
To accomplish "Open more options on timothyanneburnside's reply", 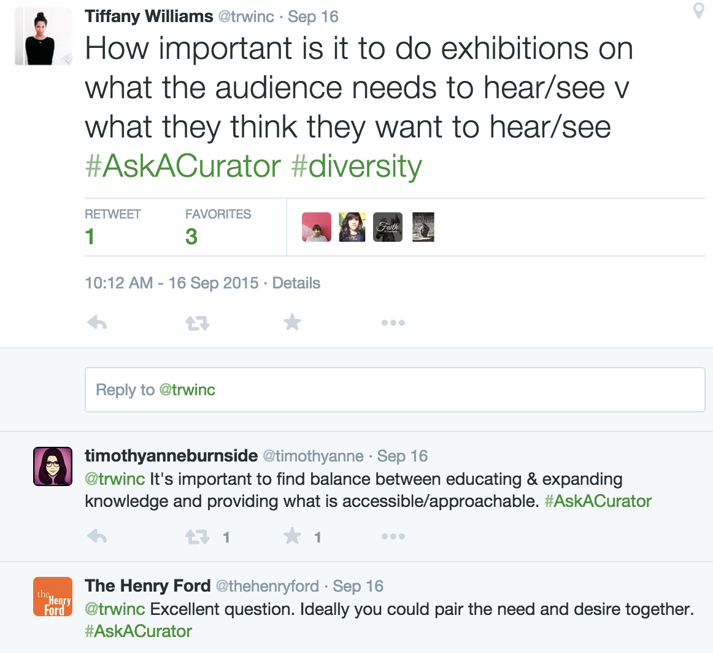I will click(393, 537).
